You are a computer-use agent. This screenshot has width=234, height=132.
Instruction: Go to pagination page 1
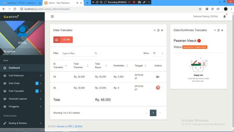(153, 113)
